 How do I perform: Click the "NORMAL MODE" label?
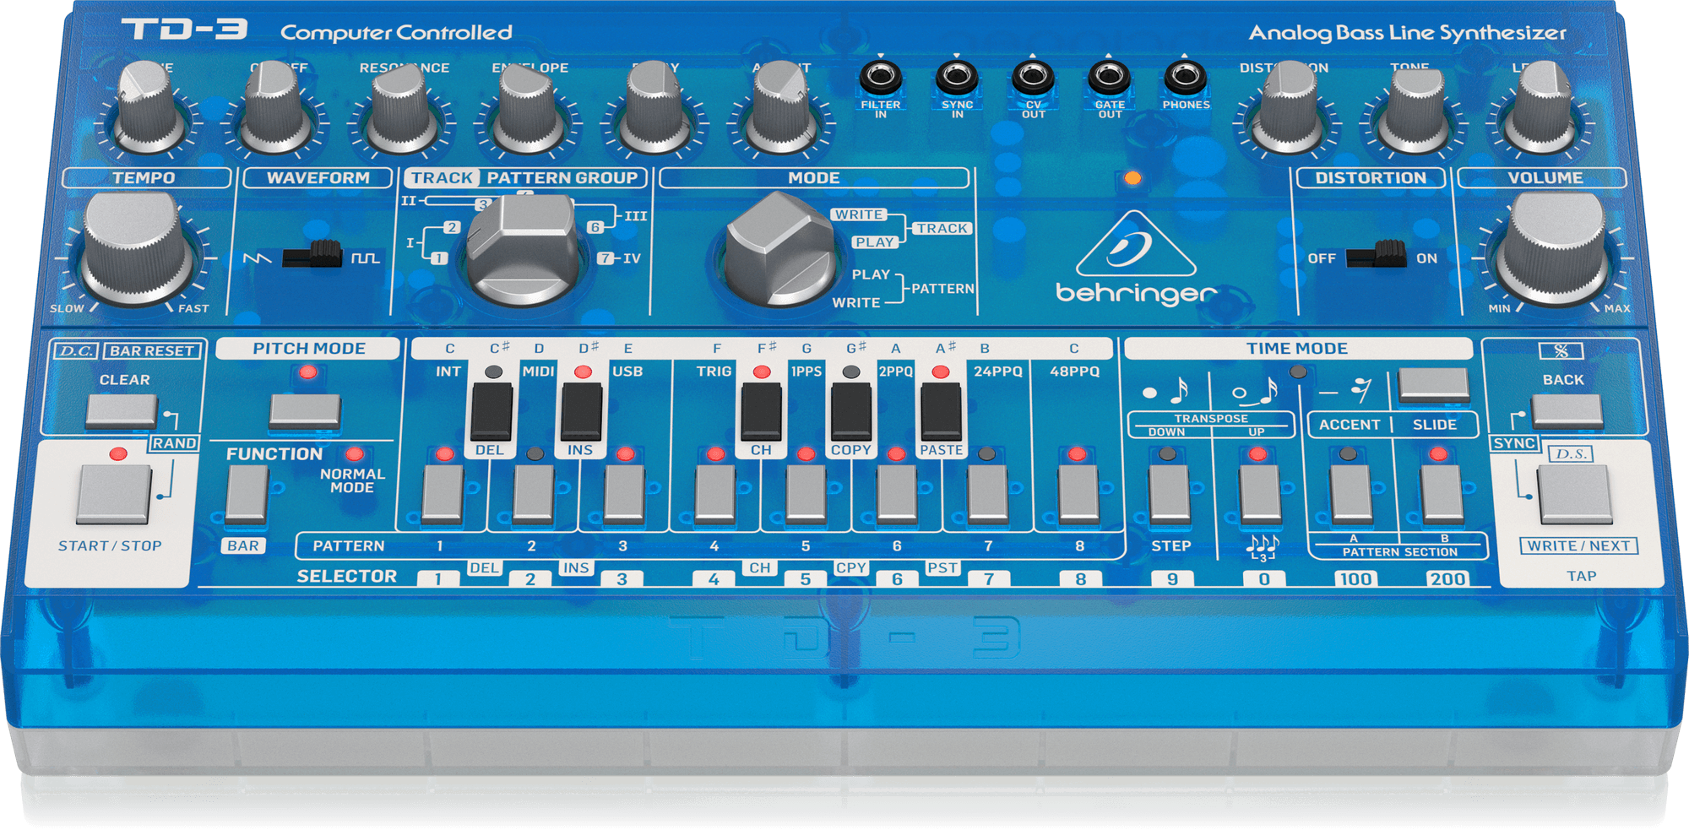pyautogui.click(x=352, y=480)
